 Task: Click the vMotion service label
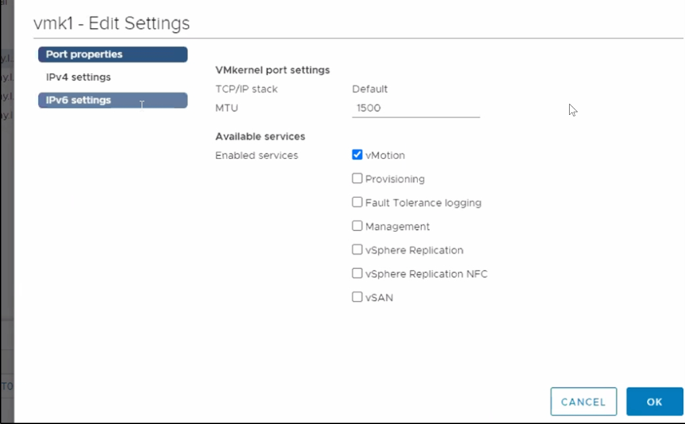[x=386, y=154]
